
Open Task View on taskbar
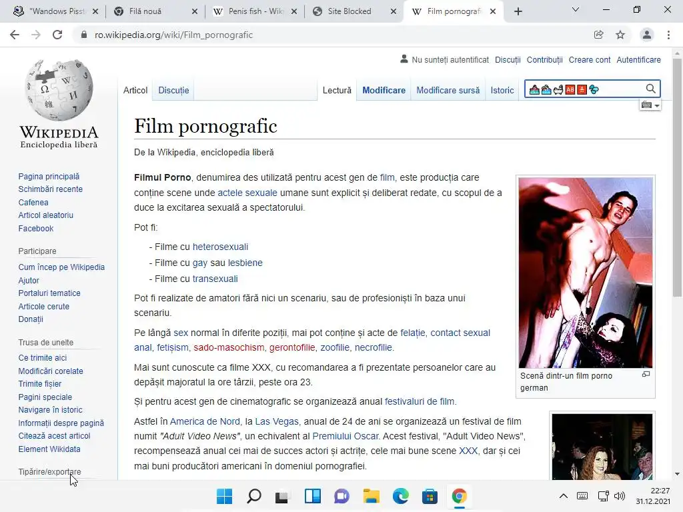pos(282,496)
